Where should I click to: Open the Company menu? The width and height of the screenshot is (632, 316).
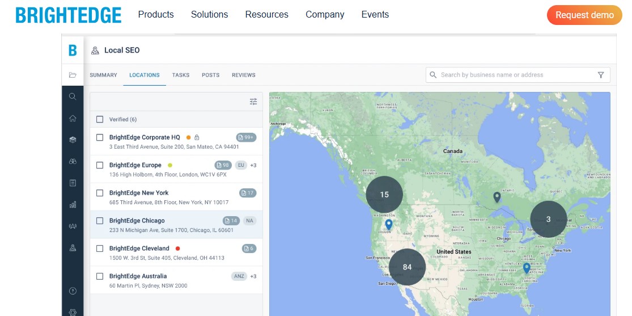pos(325,15)
